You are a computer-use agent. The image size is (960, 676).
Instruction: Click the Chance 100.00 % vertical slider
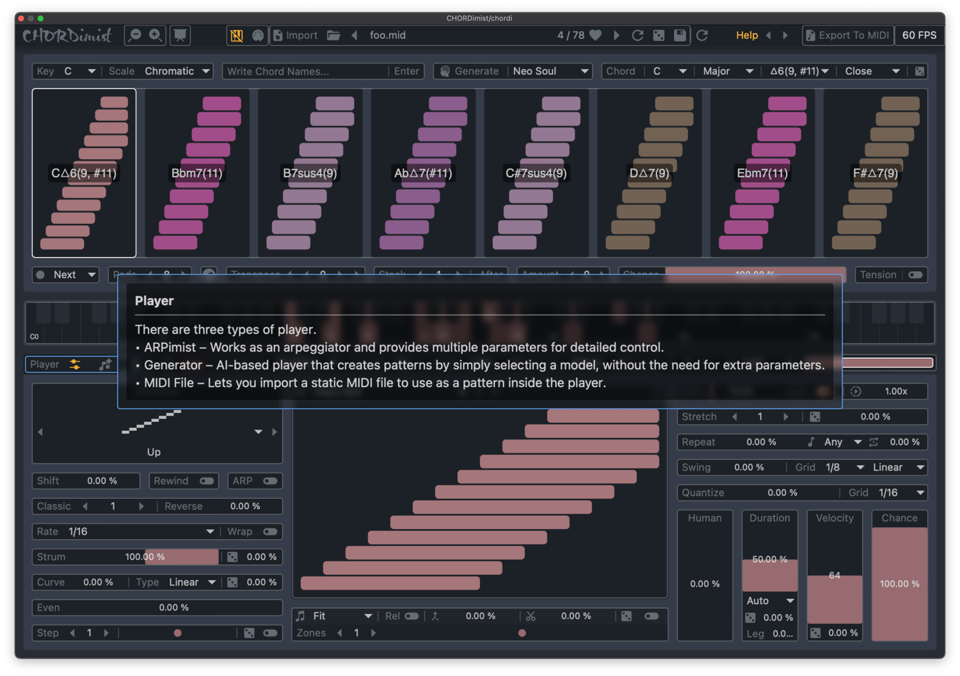[x=899, y=583]
